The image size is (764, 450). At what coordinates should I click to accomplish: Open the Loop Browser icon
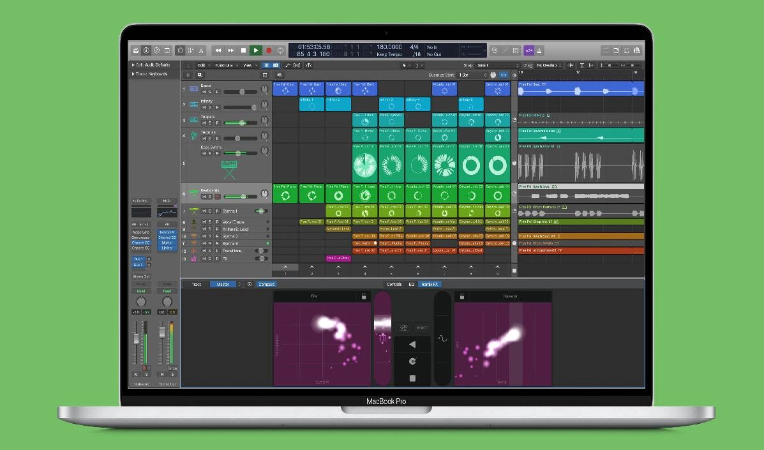[627, 50]
